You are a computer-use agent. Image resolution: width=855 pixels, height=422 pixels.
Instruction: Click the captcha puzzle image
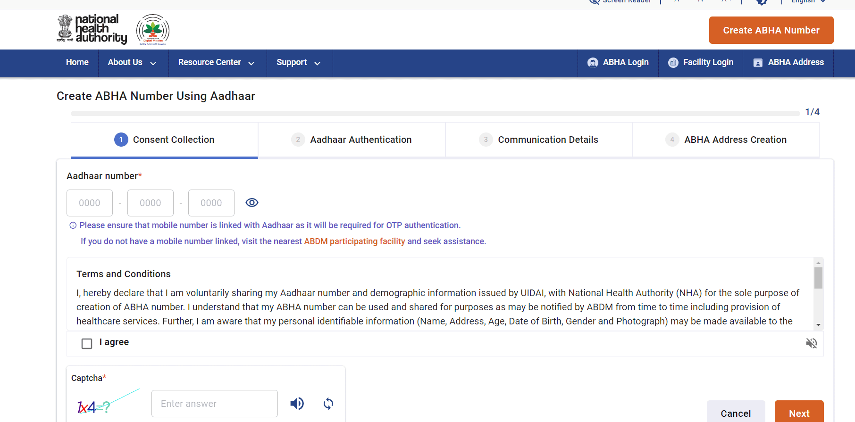(x=109, y=402)
